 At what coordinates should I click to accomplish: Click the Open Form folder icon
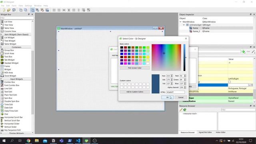point(9,10)
